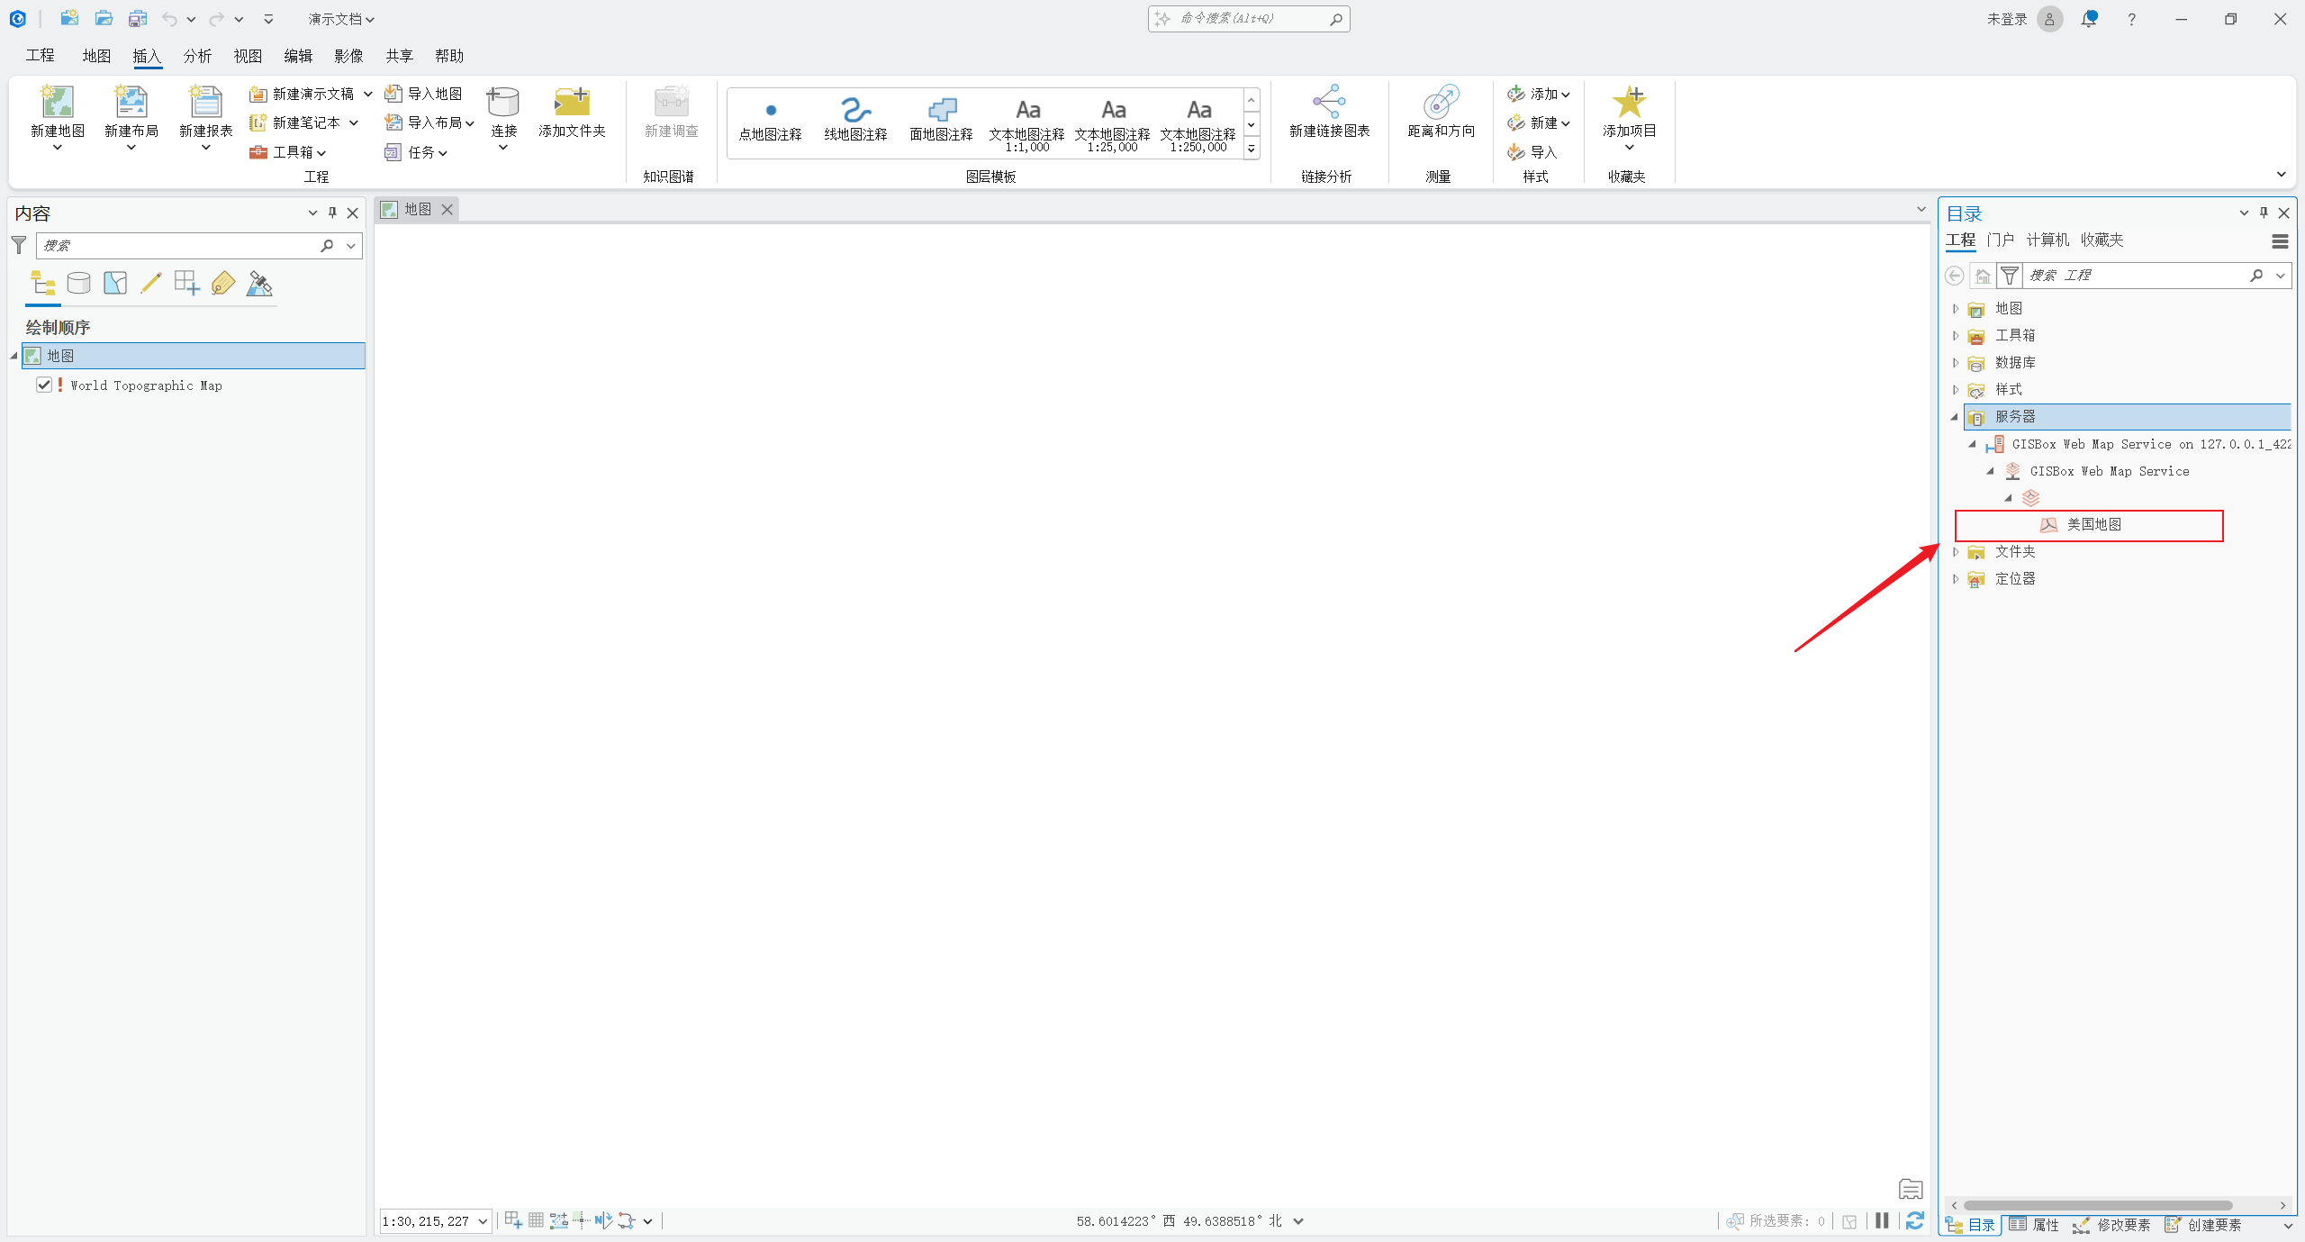2305x1242 pixels.
Task: Click the List By Editing pencil icon
Action: (x=151, y=284)
